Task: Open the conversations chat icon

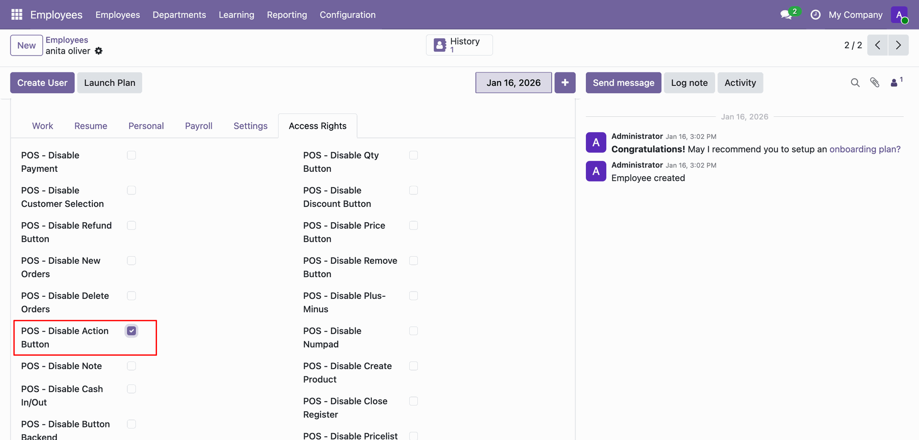Action: pyautogui.click(x=786, y=15)
